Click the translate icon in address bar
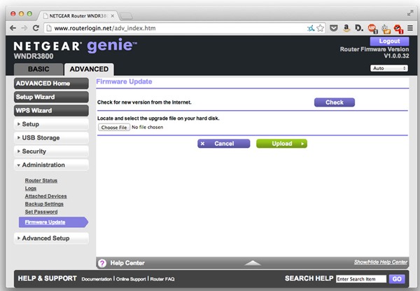 311,28
